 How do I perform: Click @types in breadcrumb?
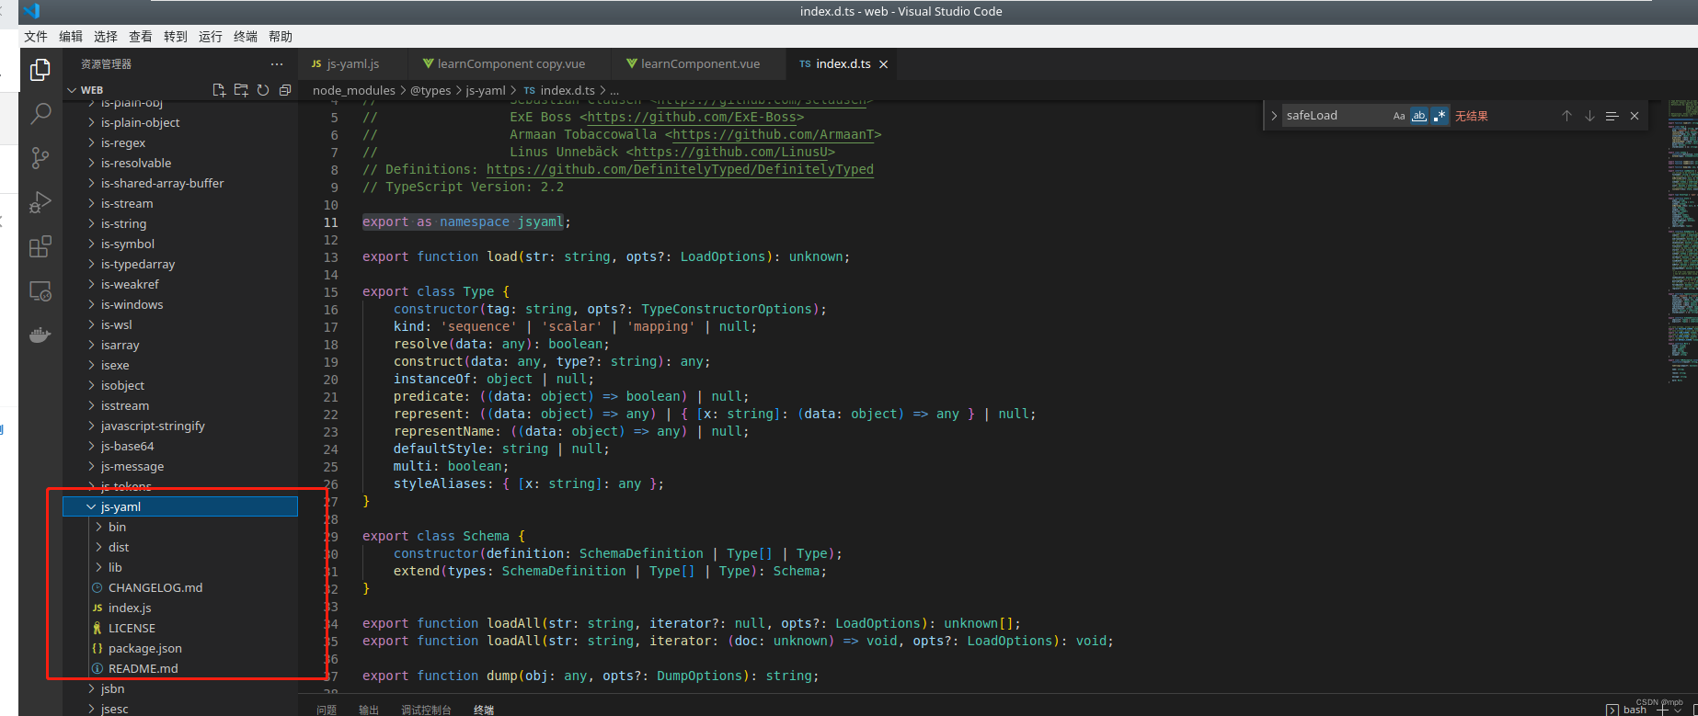[x=430, y=90]
